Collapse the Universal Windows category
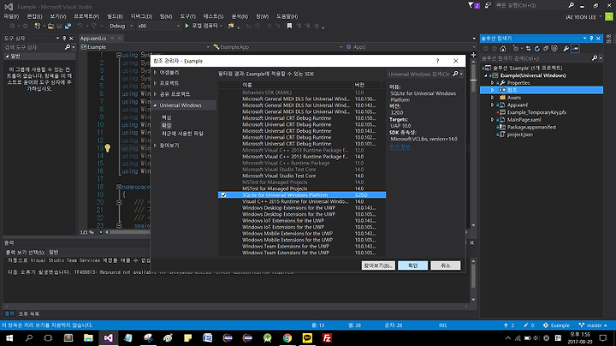 (156, 105)
